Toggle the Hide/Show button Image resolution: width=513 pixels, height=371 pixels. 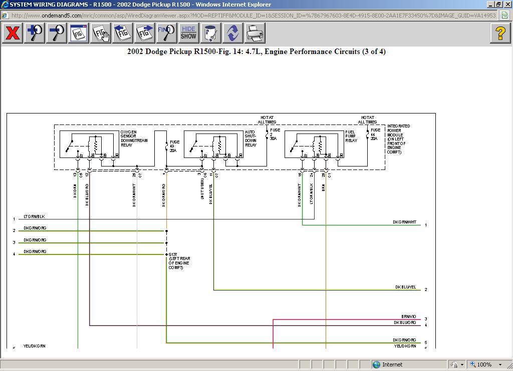(188, 33)
